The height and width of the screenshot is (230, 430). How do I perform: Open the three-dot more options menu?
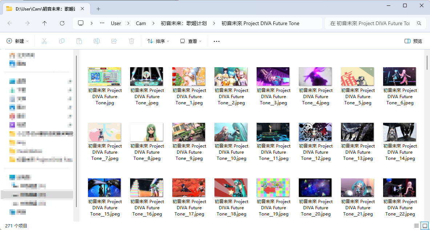217,41
